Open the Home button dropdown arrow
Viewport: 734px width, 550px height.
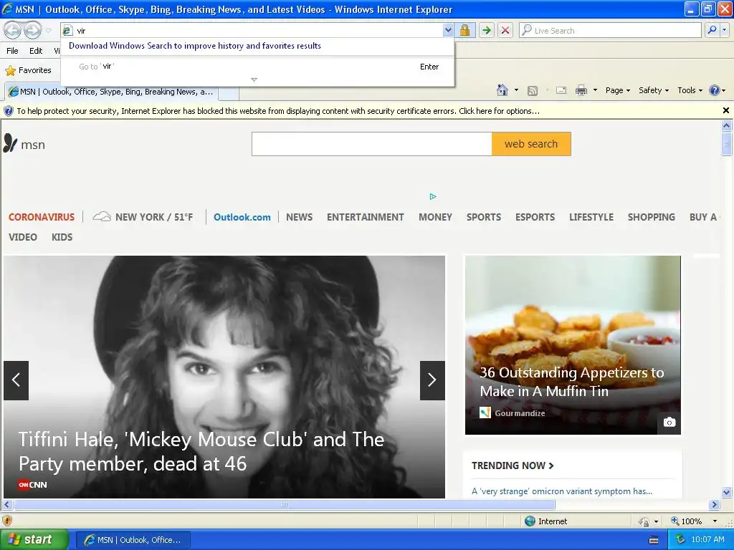[x=516, y=90]
